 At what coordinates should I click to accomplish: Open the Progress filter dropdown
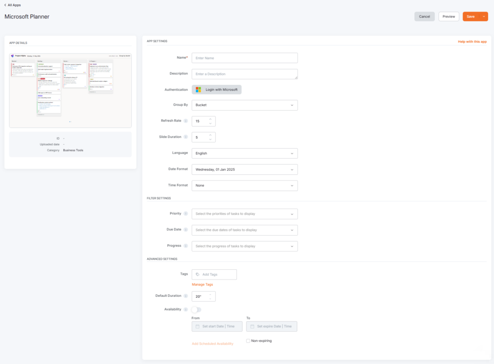[245, 246]
